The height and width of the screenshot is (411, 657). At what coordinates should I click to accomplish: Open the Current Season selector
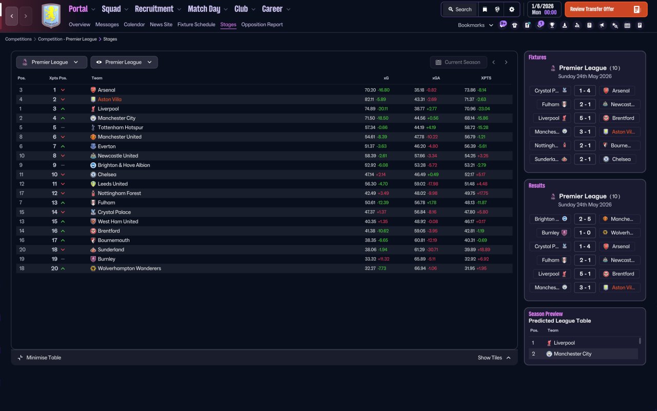pos(458,62)
